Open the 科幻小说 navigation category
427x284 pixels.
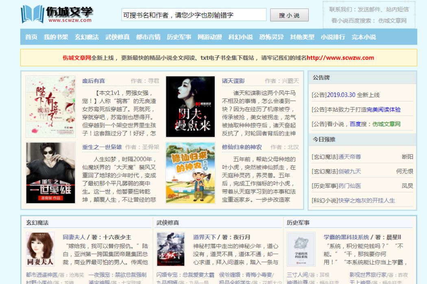click(240, 37)
